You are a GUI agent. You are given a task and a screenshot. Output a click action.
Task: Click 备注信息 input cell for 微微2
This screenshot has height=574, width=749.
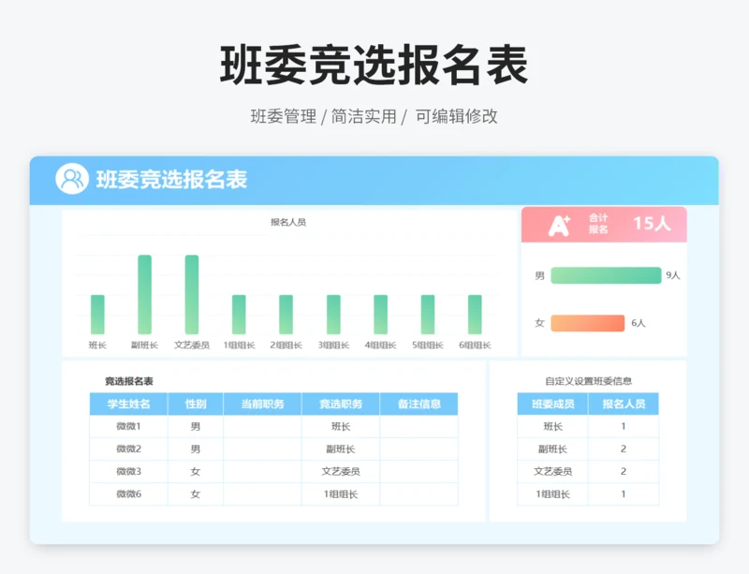(x=419, y=449)
